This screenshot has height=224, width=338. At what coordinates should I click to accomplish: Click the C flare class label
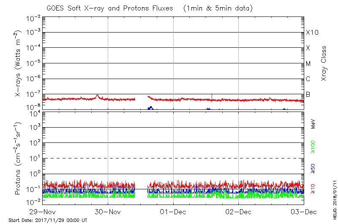click(x=308, y=79)
